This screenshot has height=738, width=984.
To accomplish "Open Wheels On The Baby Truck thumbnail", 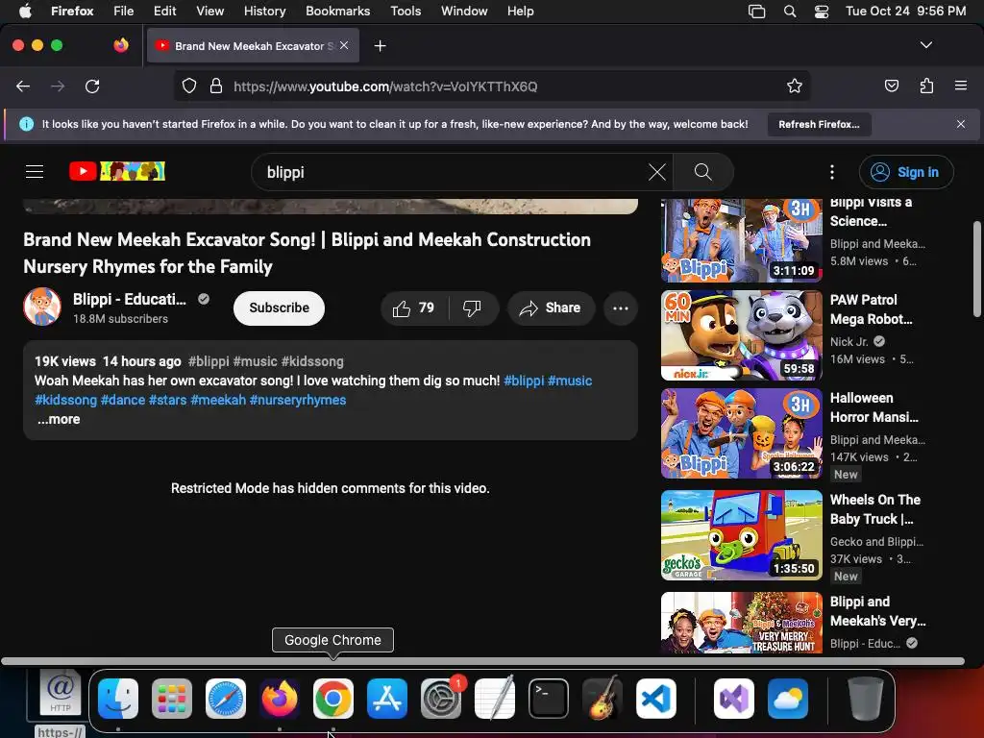I will click(741, 534).
